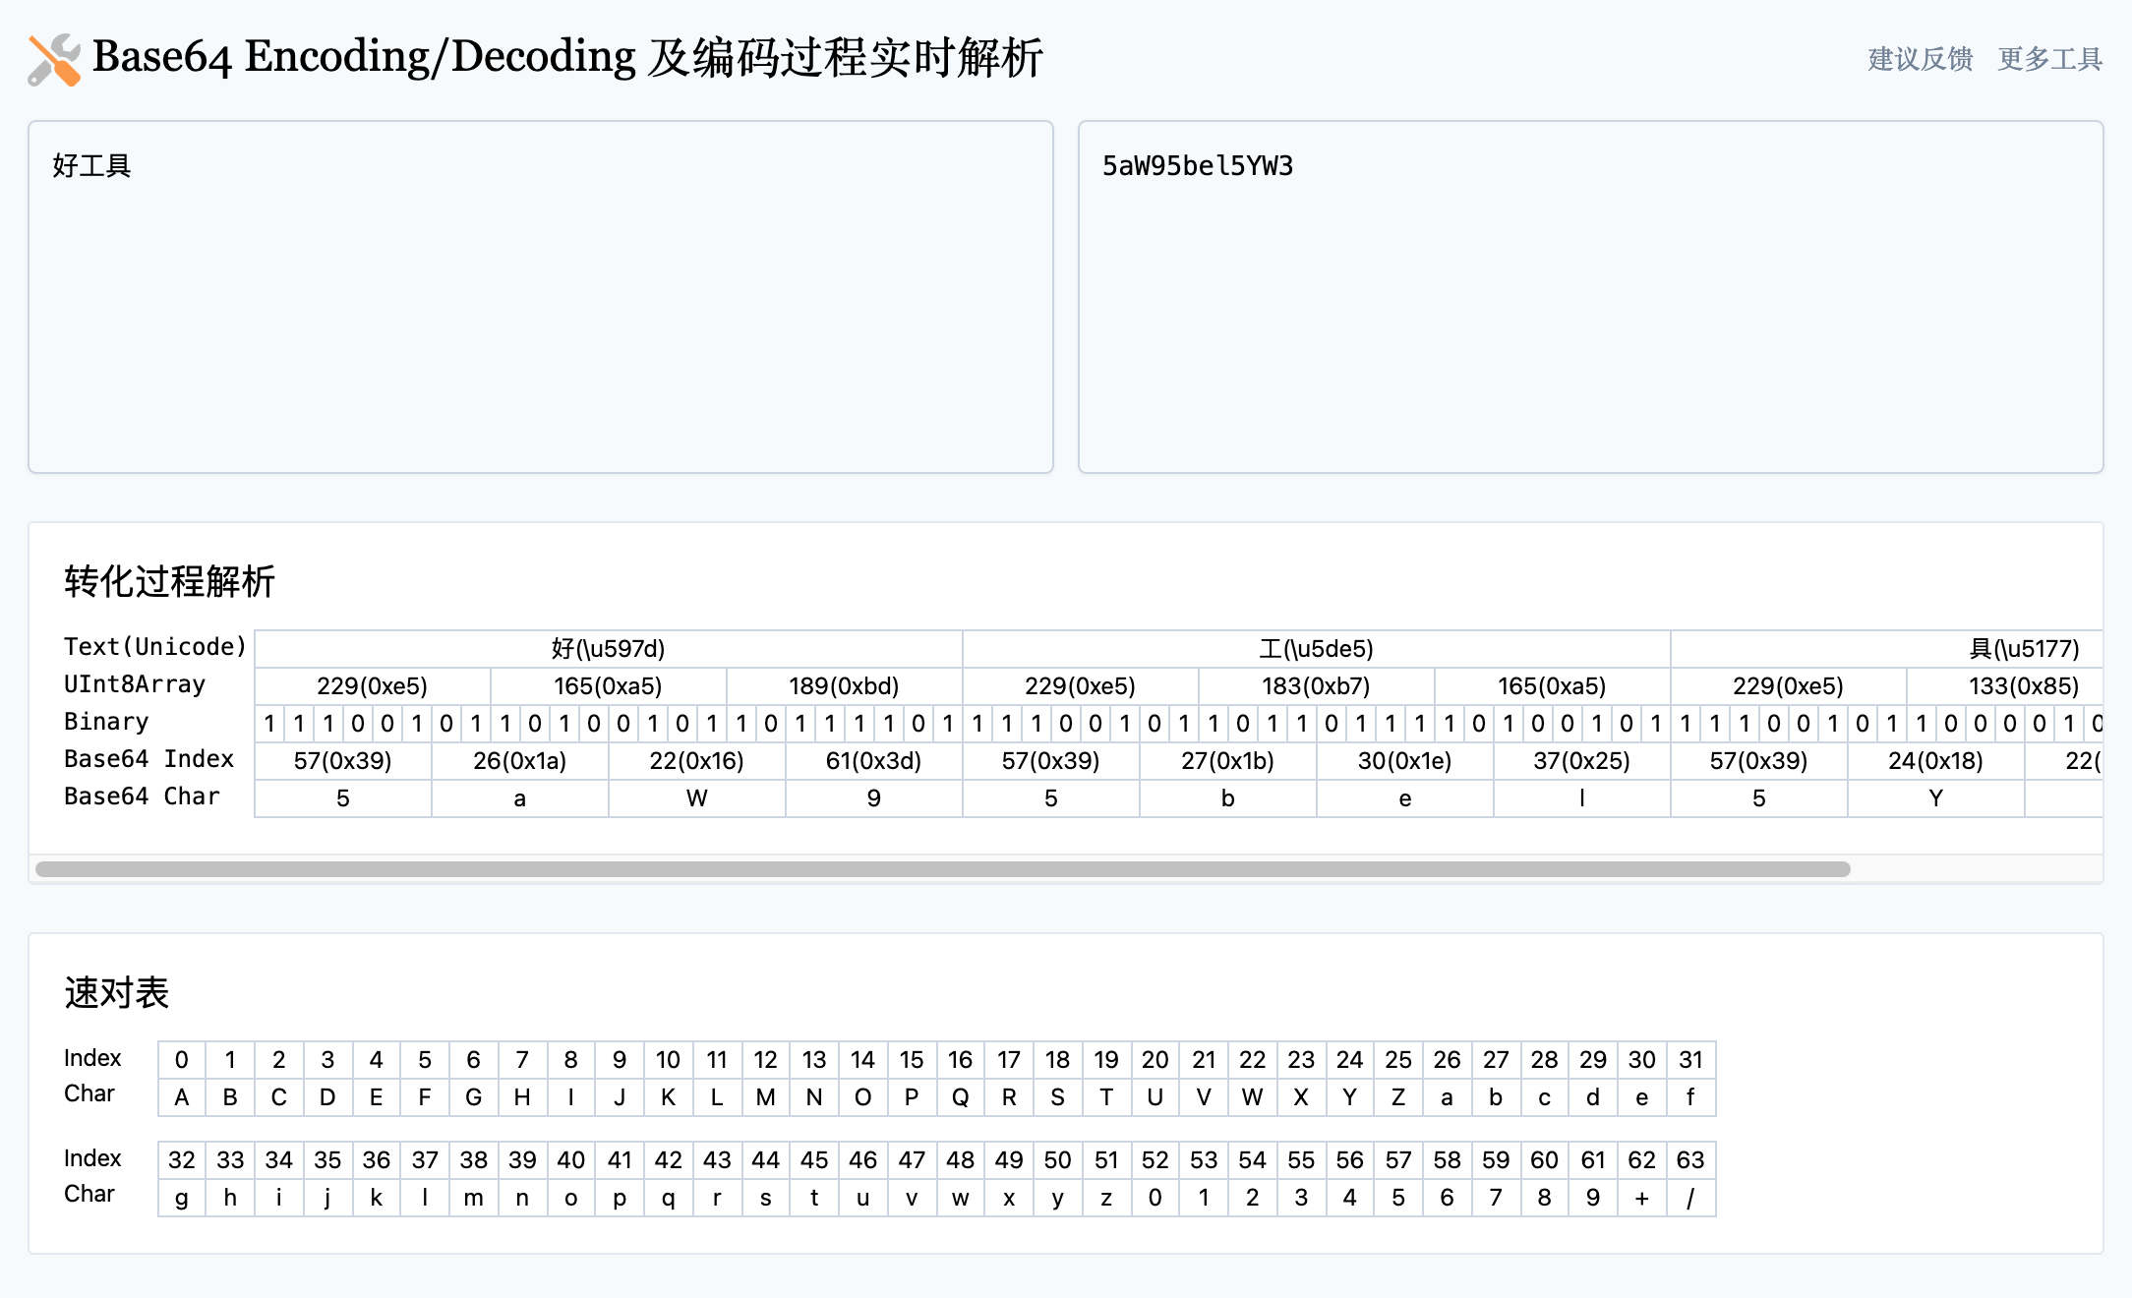This screenshot has width=2132, height=1298.
Task: Click the Base64 Char cell 'e'
Action: [1405, 798]
